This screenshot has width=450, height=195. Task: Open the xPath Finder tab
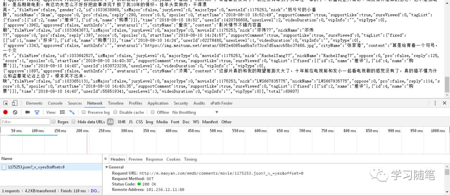[x=221, y=103]
